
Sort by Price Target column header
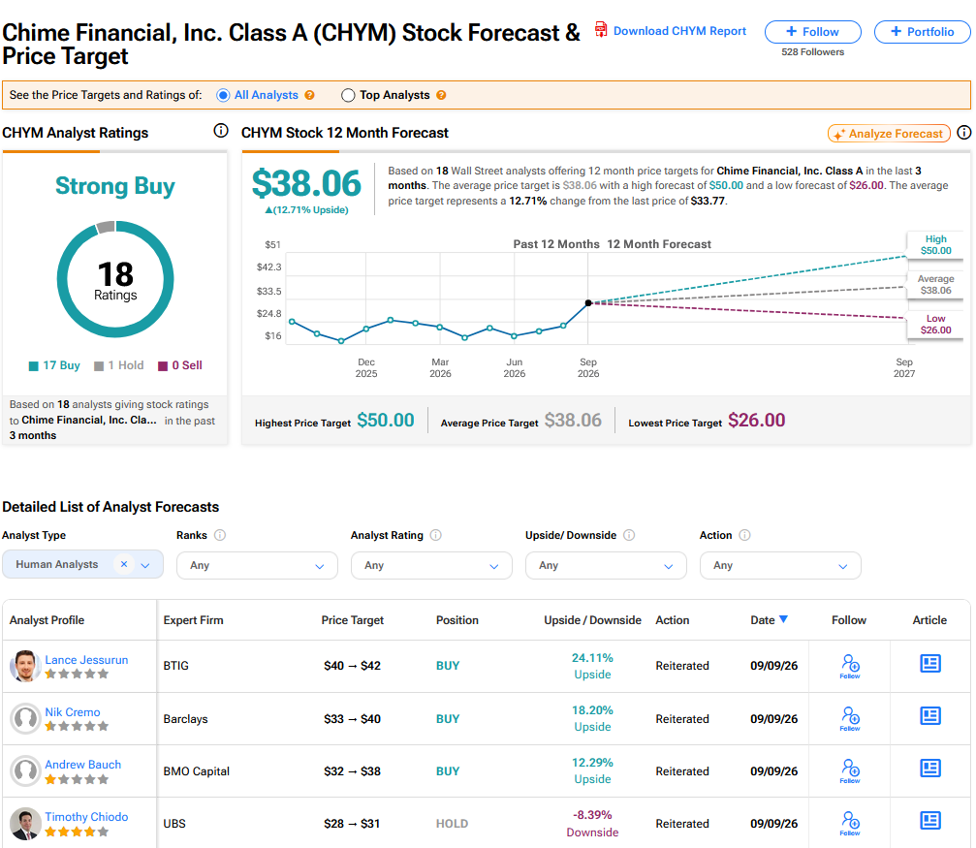352,620
